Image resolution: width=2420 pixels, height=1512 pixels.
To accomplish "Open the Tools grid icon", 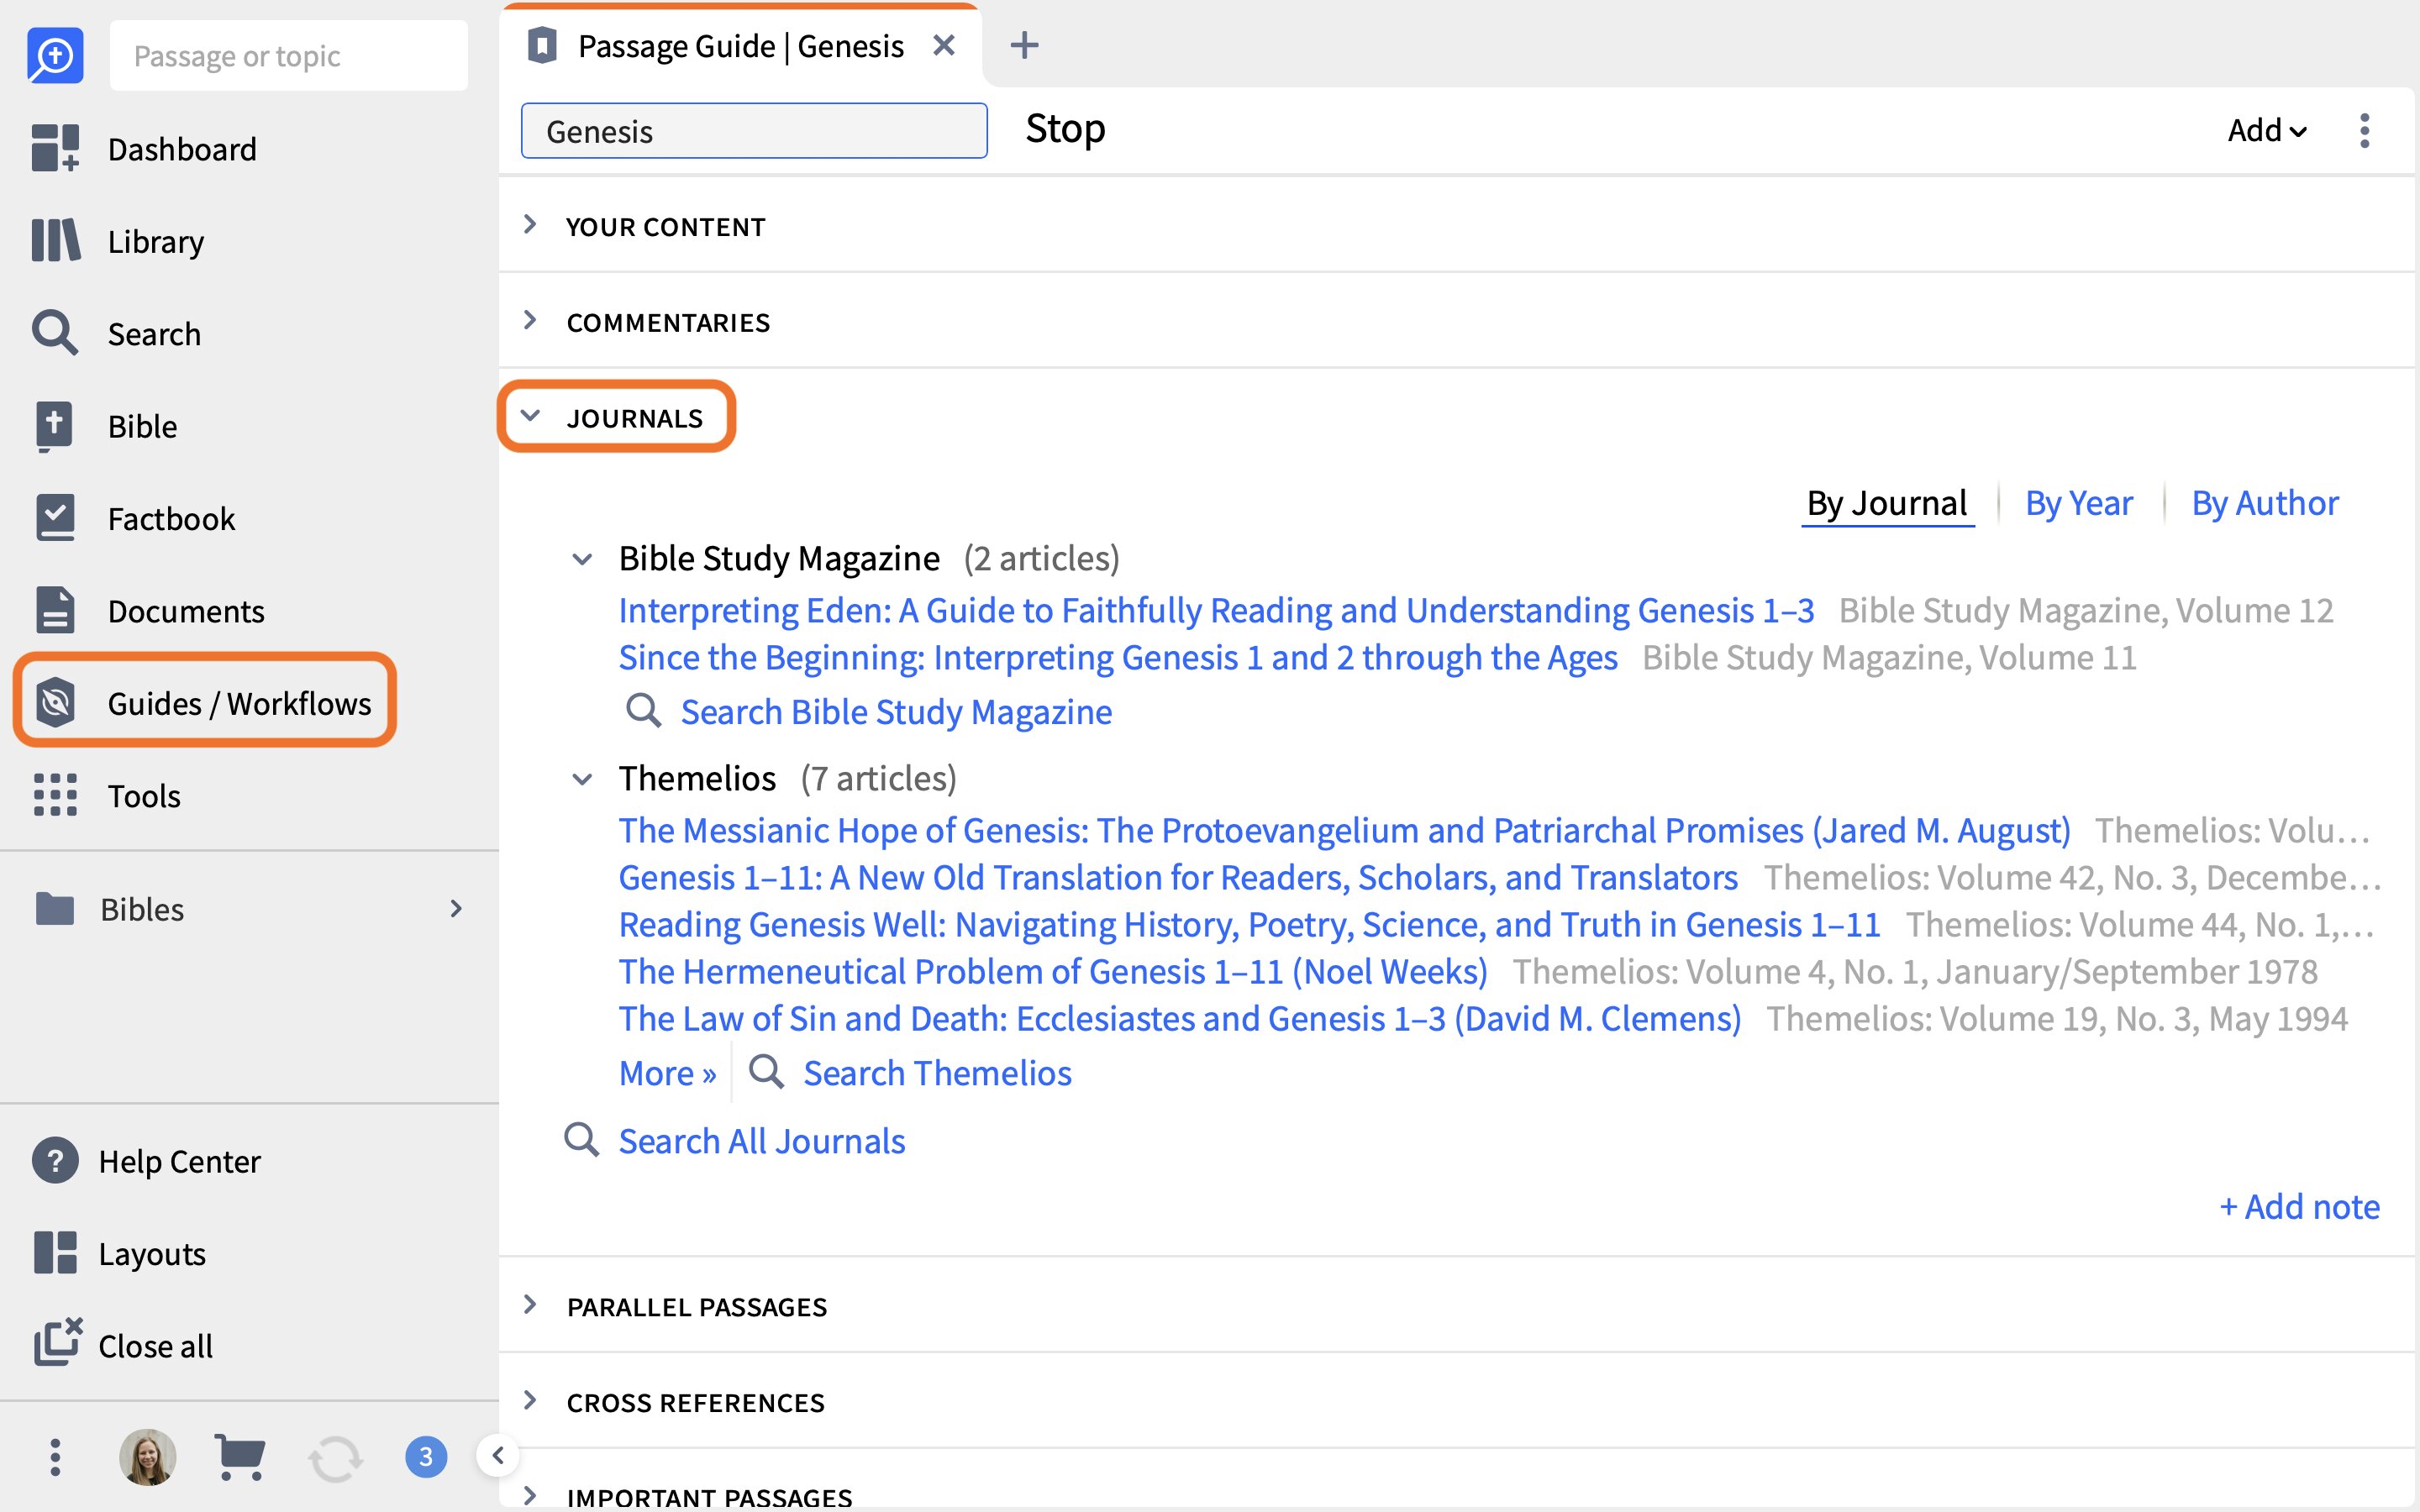I will [x=55, y=795].
